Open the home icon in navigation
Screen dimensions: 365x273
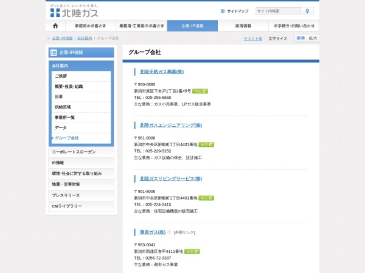pyautogui.click(x=55, y=25)
